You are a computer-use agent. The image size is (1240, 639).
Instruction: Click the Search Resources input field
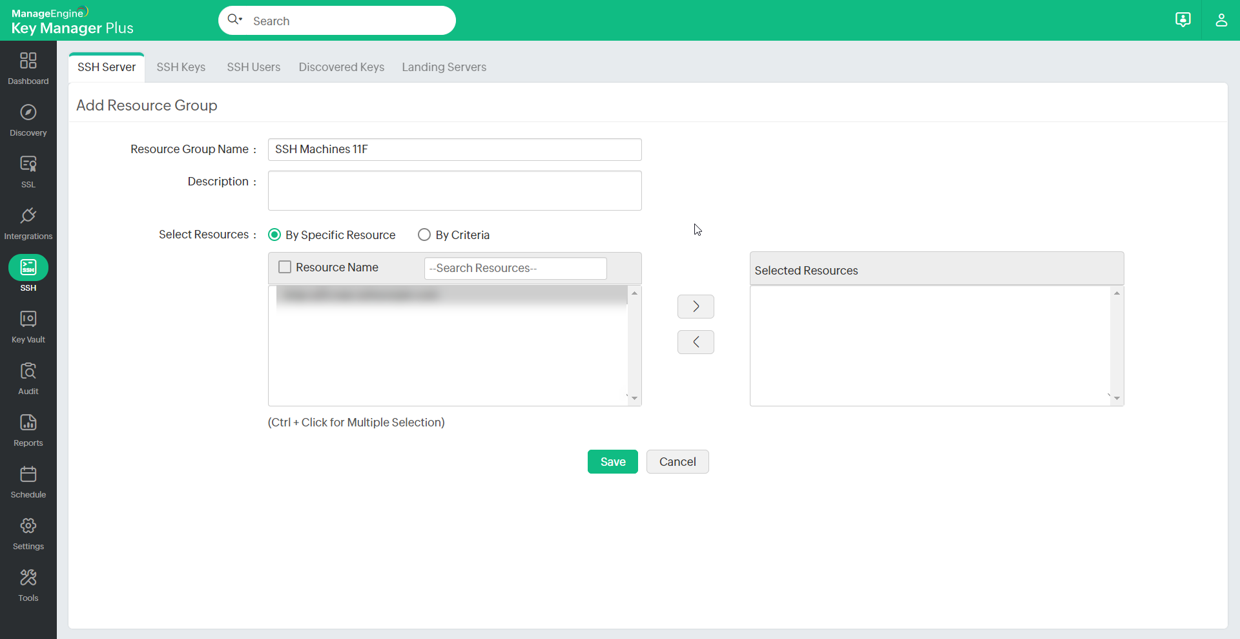coord(515,268)
